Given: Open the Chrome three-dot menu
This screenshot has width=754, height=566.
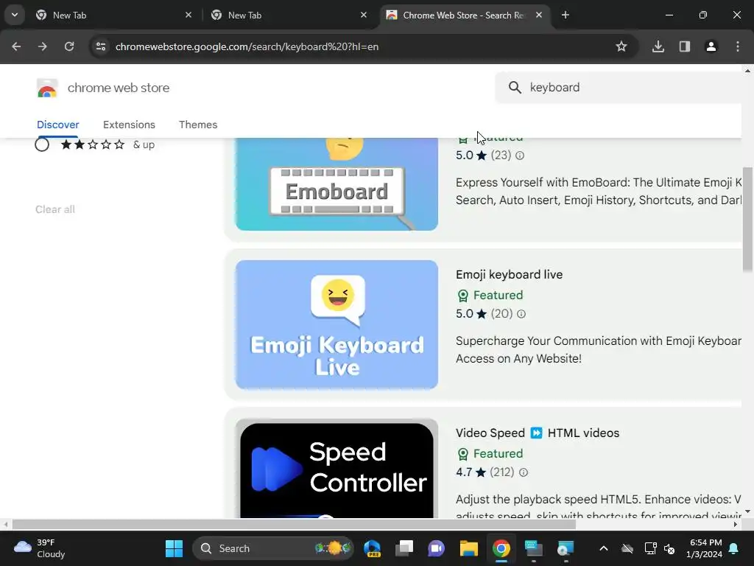Looking at the screenshot, I should pos(738,46).
